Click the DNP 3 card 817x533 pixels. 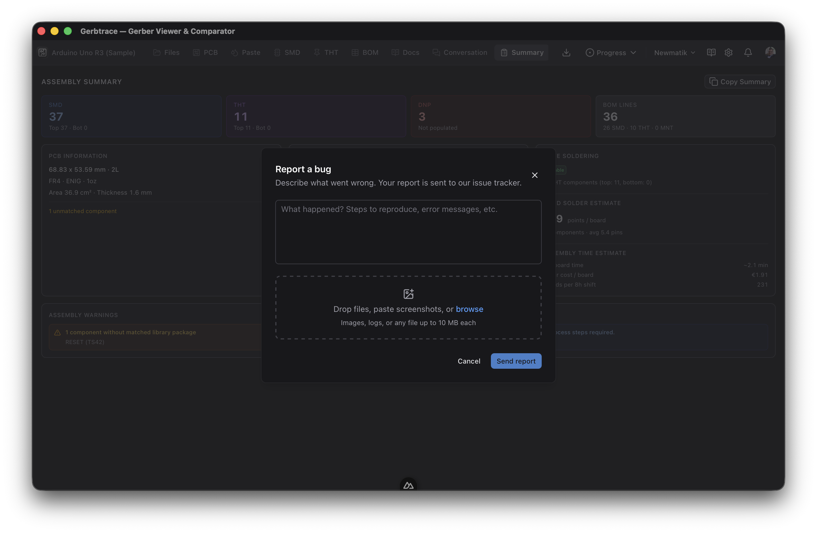click(501, 116)
